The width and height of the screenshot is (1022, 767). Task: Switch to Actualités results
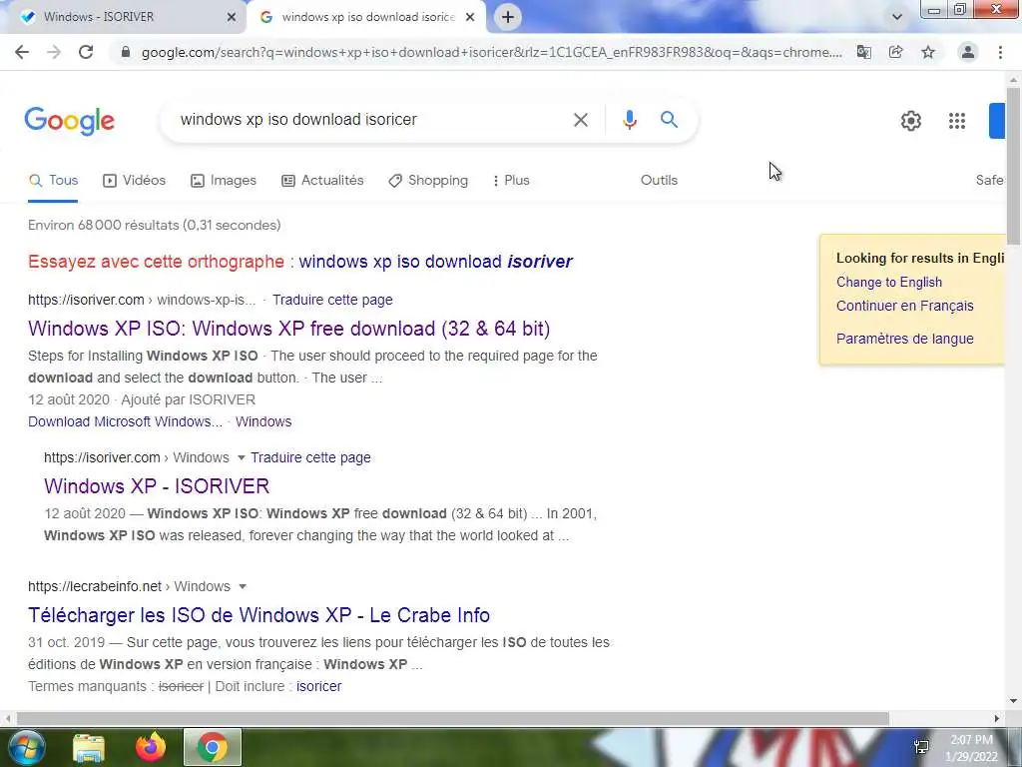point(322,181)
